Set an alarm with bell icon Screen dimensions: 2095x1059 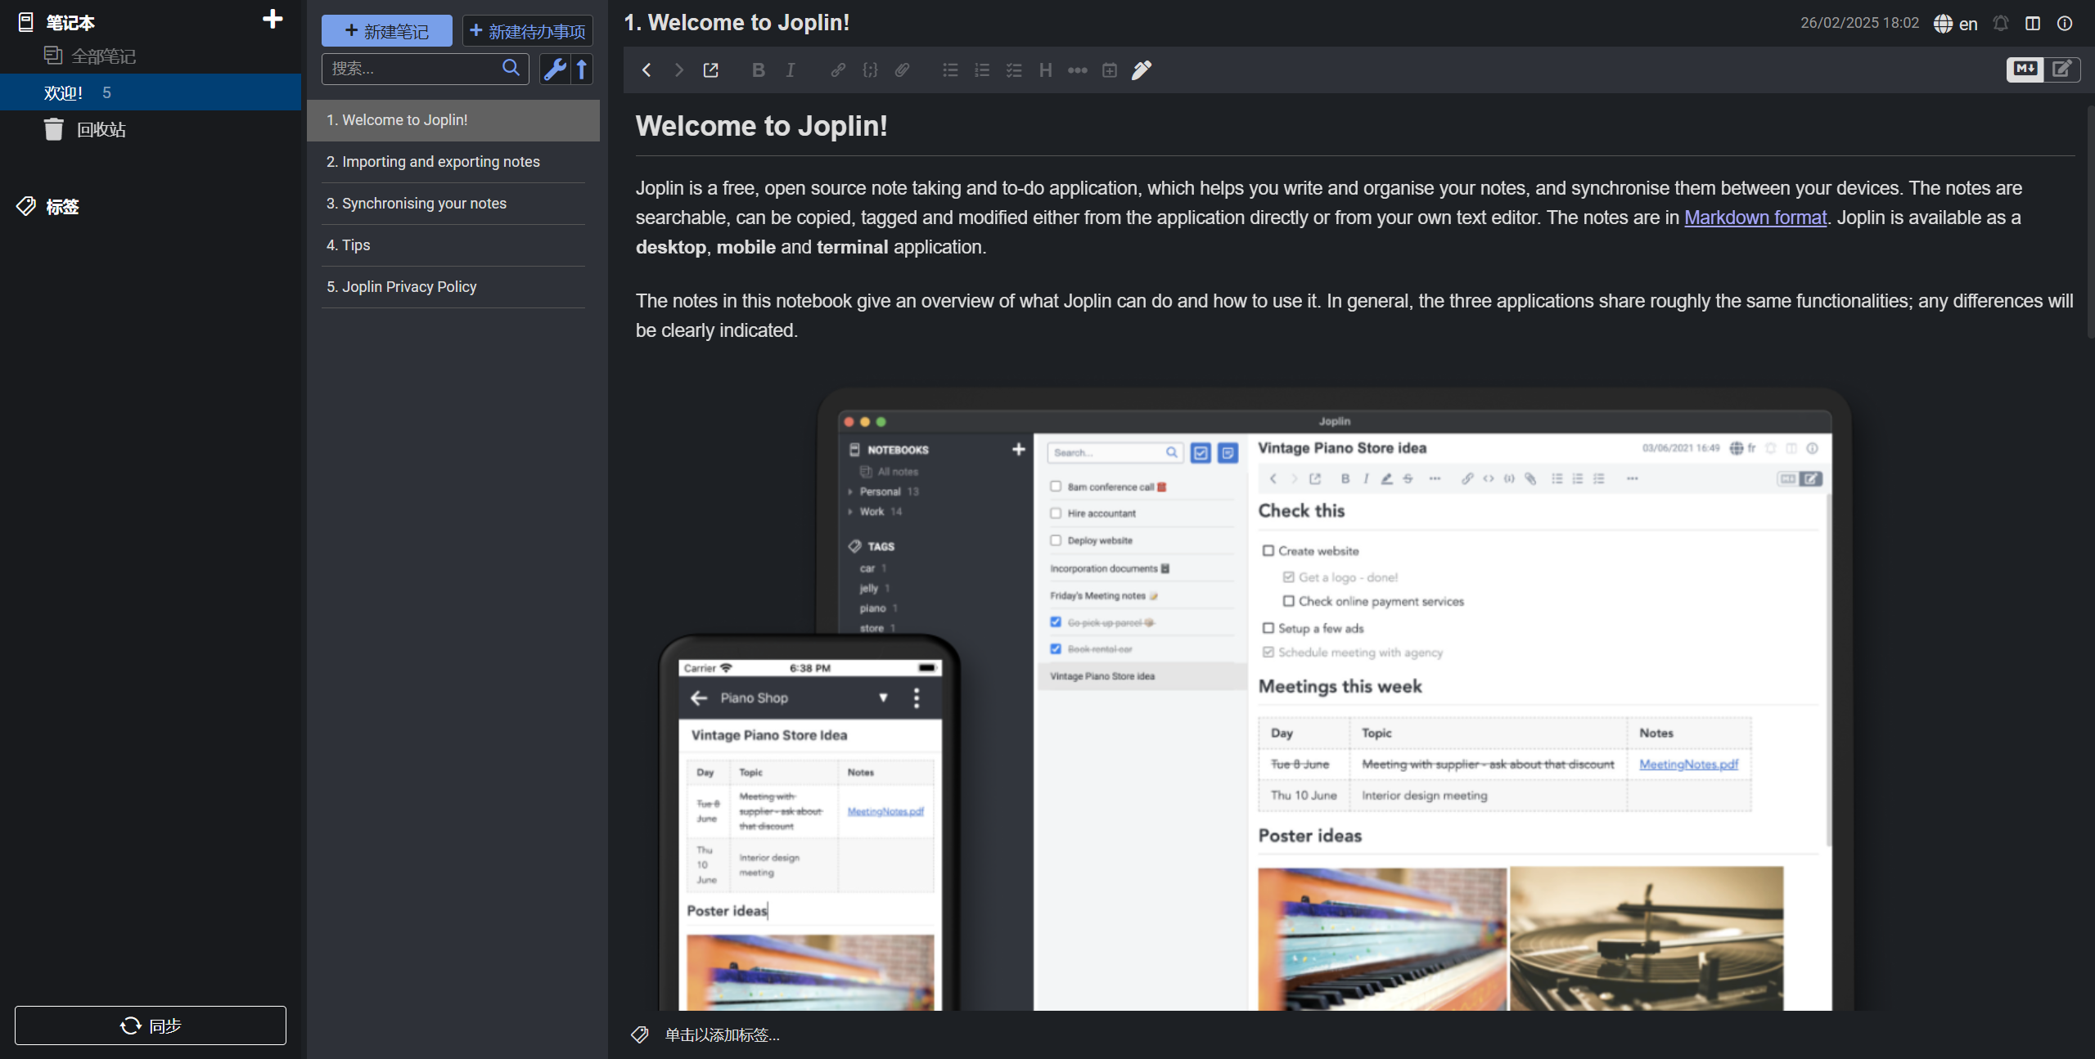2001,23
